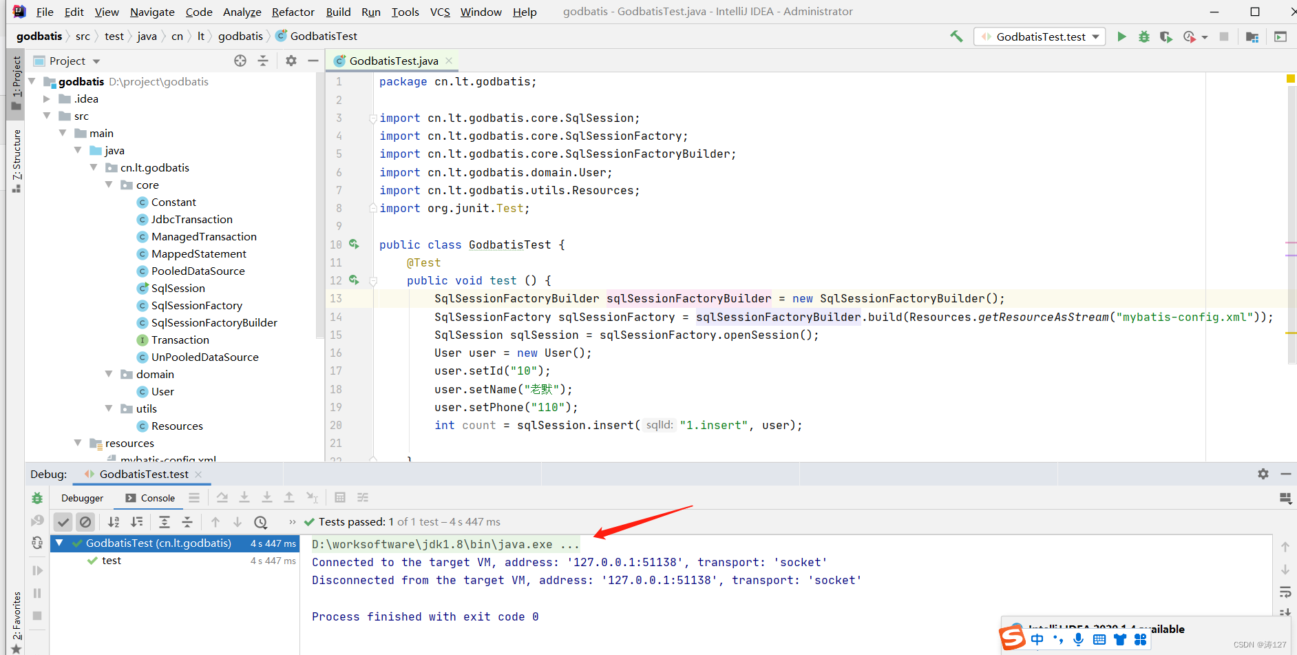Start debugging with the green bug icon
This screenshot has width=1297, height=655.
point(1144,37)
